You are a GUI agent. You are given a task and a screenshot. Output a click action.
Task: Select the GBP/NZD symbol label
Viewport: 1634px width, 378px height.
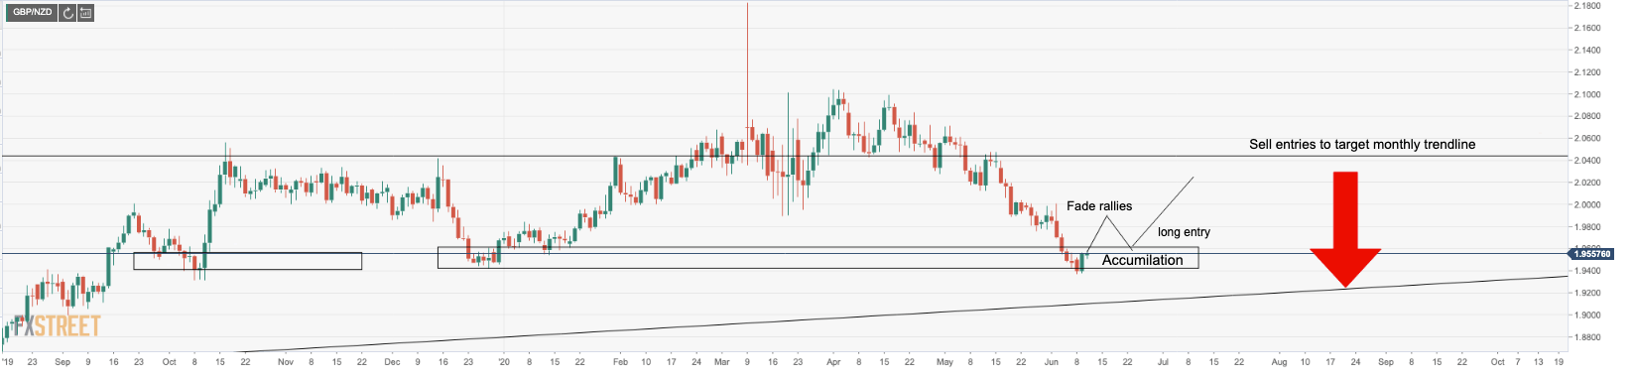point(32,13)
